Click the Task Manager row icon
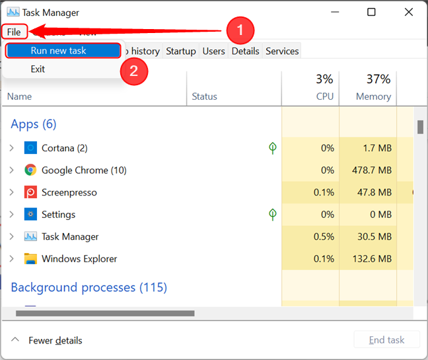428x360 pixels. (30, 236)
